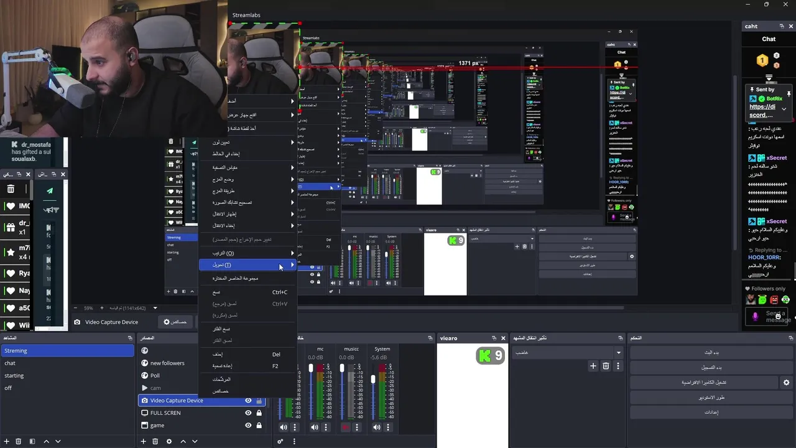Viewport: 796px width, 448px height.
Task: Click musicc volume fader handle
Action: point(342,369)
